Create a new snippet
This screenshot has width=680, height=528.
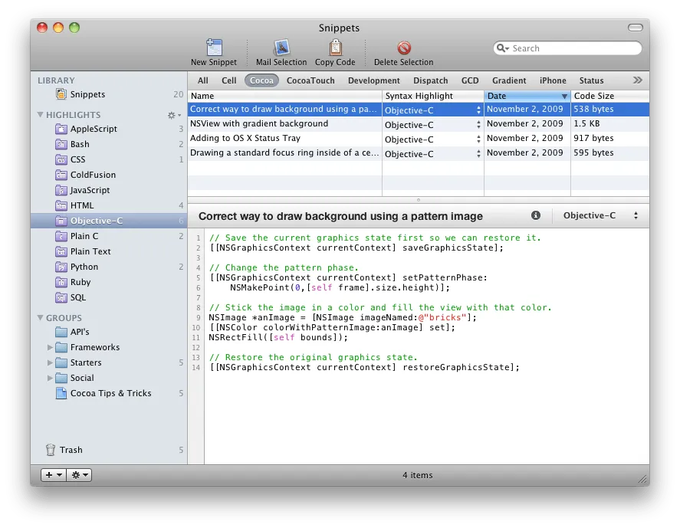(x=213, y=48)
